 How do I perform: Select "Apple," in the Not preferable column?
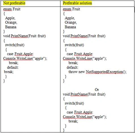pyautogui.click(x=10, y=18)
